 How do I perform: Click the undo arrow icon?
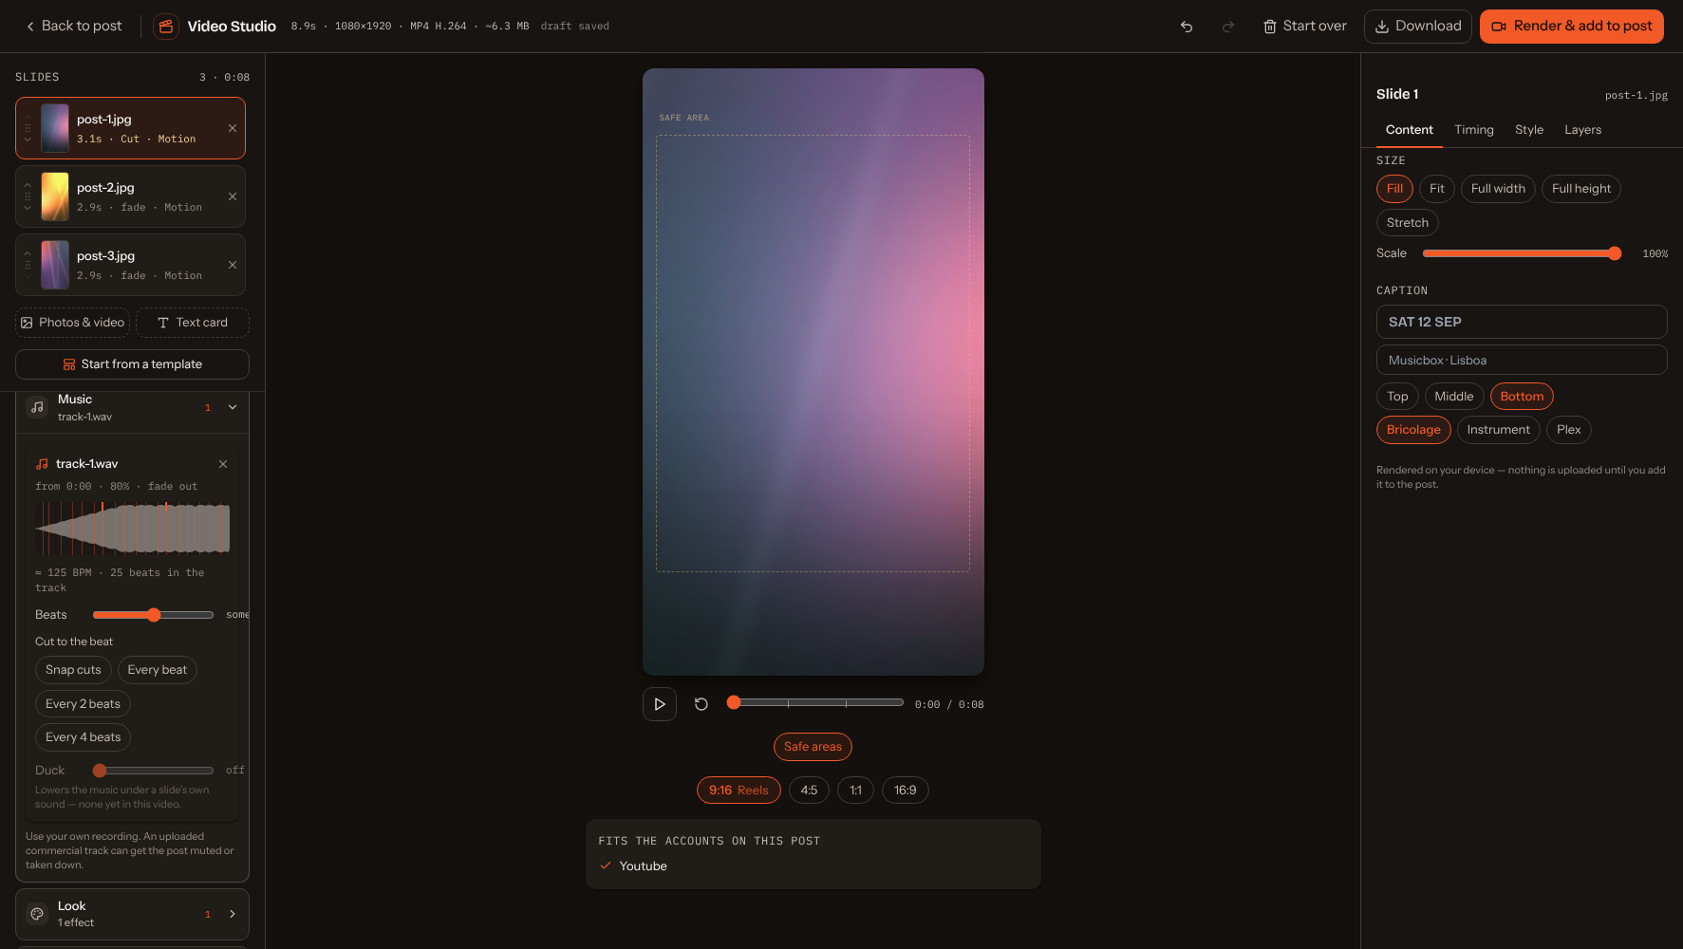(1187, 27)
